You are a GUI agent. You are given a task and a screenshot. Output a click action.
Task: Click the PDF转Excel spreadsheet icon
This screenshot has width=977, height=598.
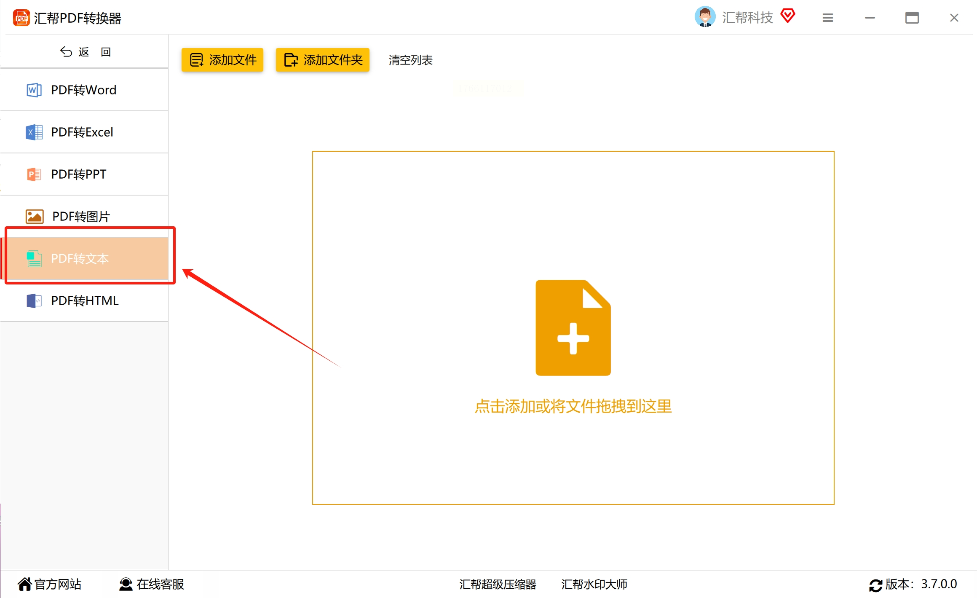pos(34,132)
